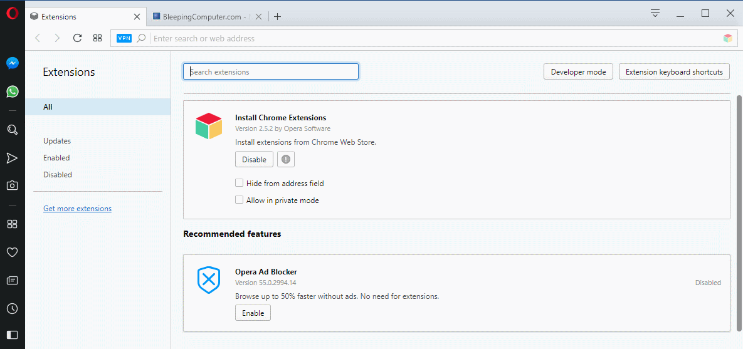Viewport: 743px width, 349px height.
Task: Open the sidebar Instant Search icon
Action: tap(13, 130)
